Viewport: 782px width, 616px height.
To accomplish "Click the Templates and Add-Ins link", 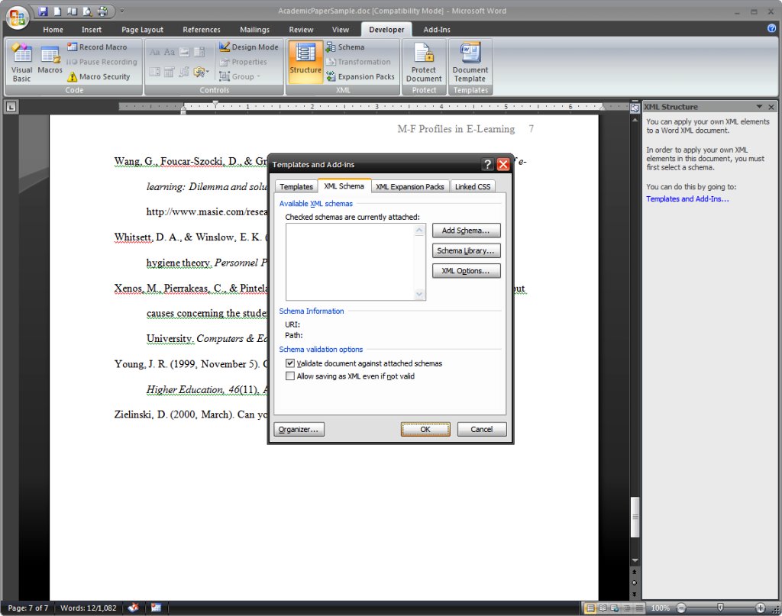I will (x=687, y=199).
